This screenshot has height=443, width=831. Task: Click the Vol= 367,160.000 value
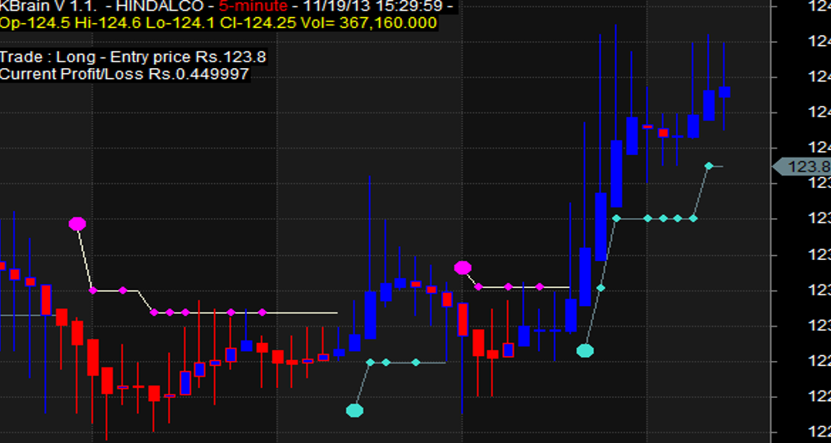point(369,23)
